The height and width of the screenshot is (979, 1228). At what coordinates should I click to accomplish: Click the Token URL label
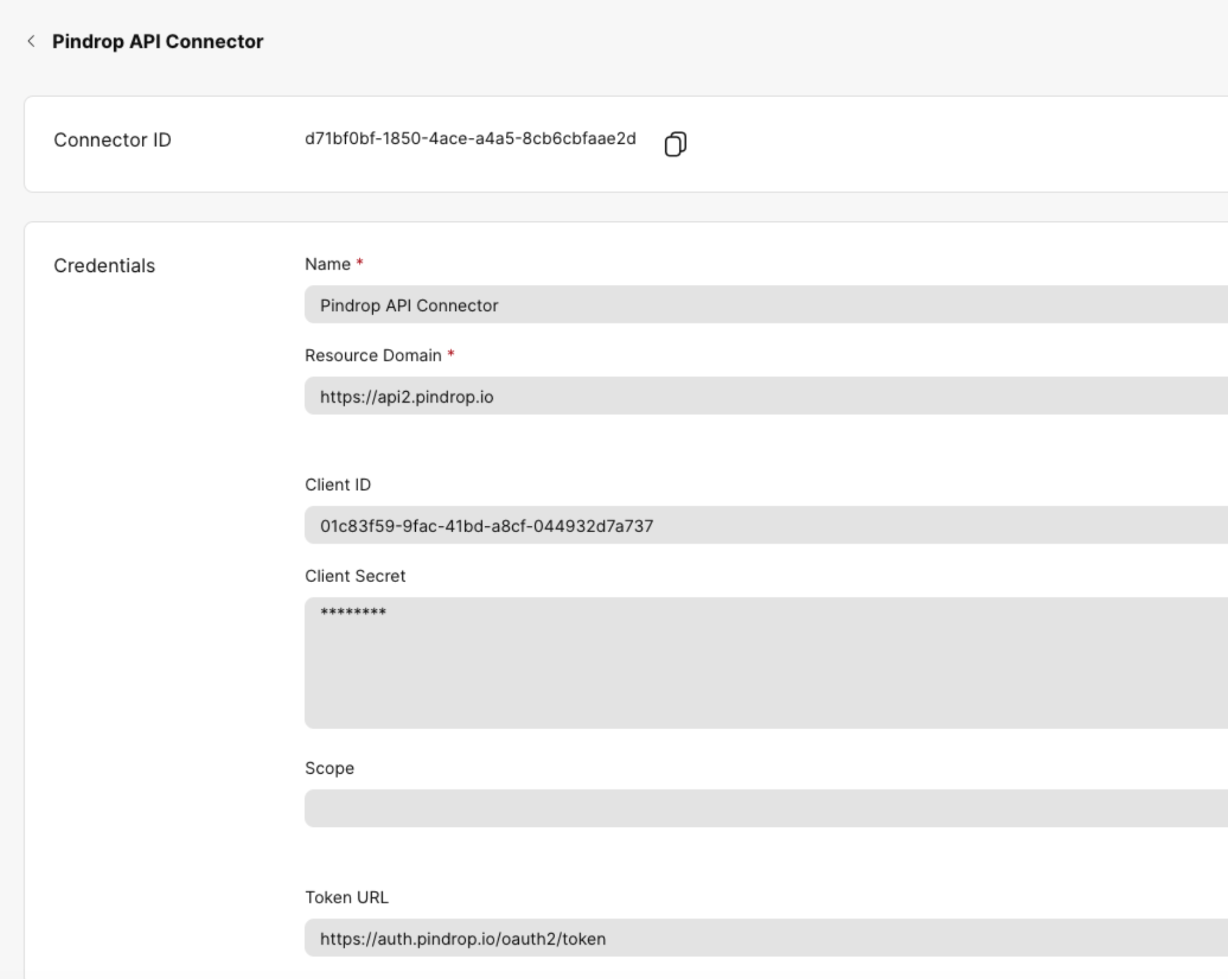tap(347, 897)
